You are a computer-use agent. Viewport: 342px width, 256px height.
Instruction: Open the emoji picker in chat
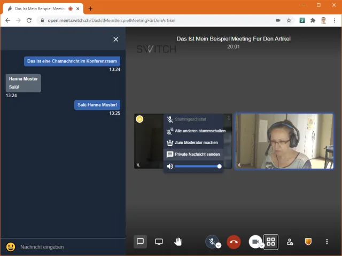click(x=10, y=246)
